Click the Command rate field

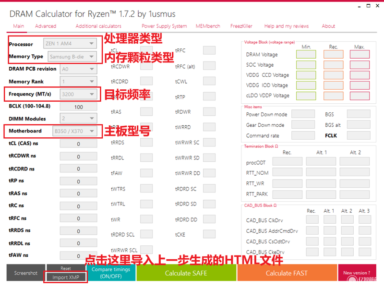tap(303, 135)
